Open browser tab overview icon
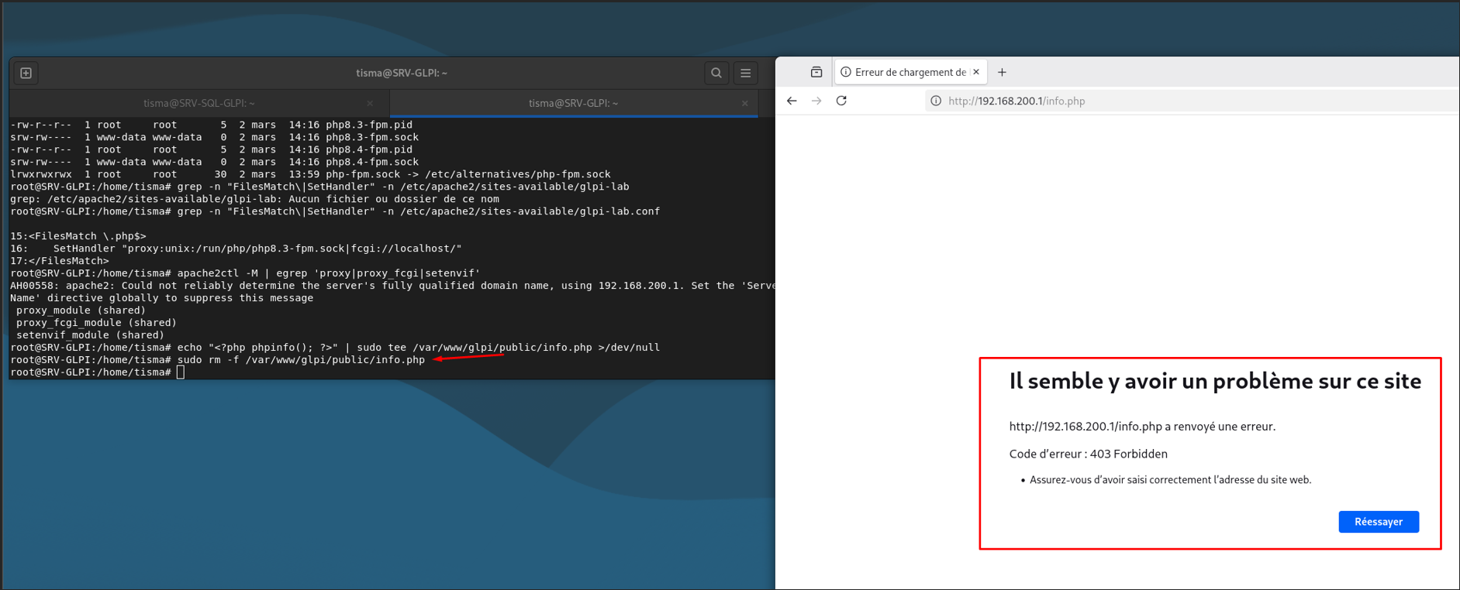The width and height of the screenshot is (1460, 590). point(816,72)
